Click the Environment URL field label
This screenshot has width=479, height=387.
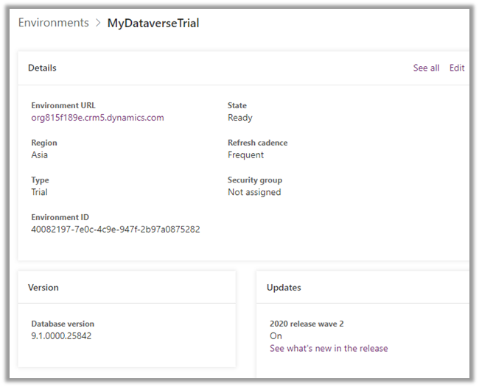[63, 106]
